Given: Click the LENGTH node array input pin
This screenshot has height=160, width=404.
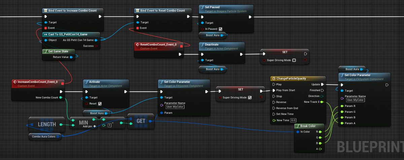Looking at the screenshot, I should [32, 125].
